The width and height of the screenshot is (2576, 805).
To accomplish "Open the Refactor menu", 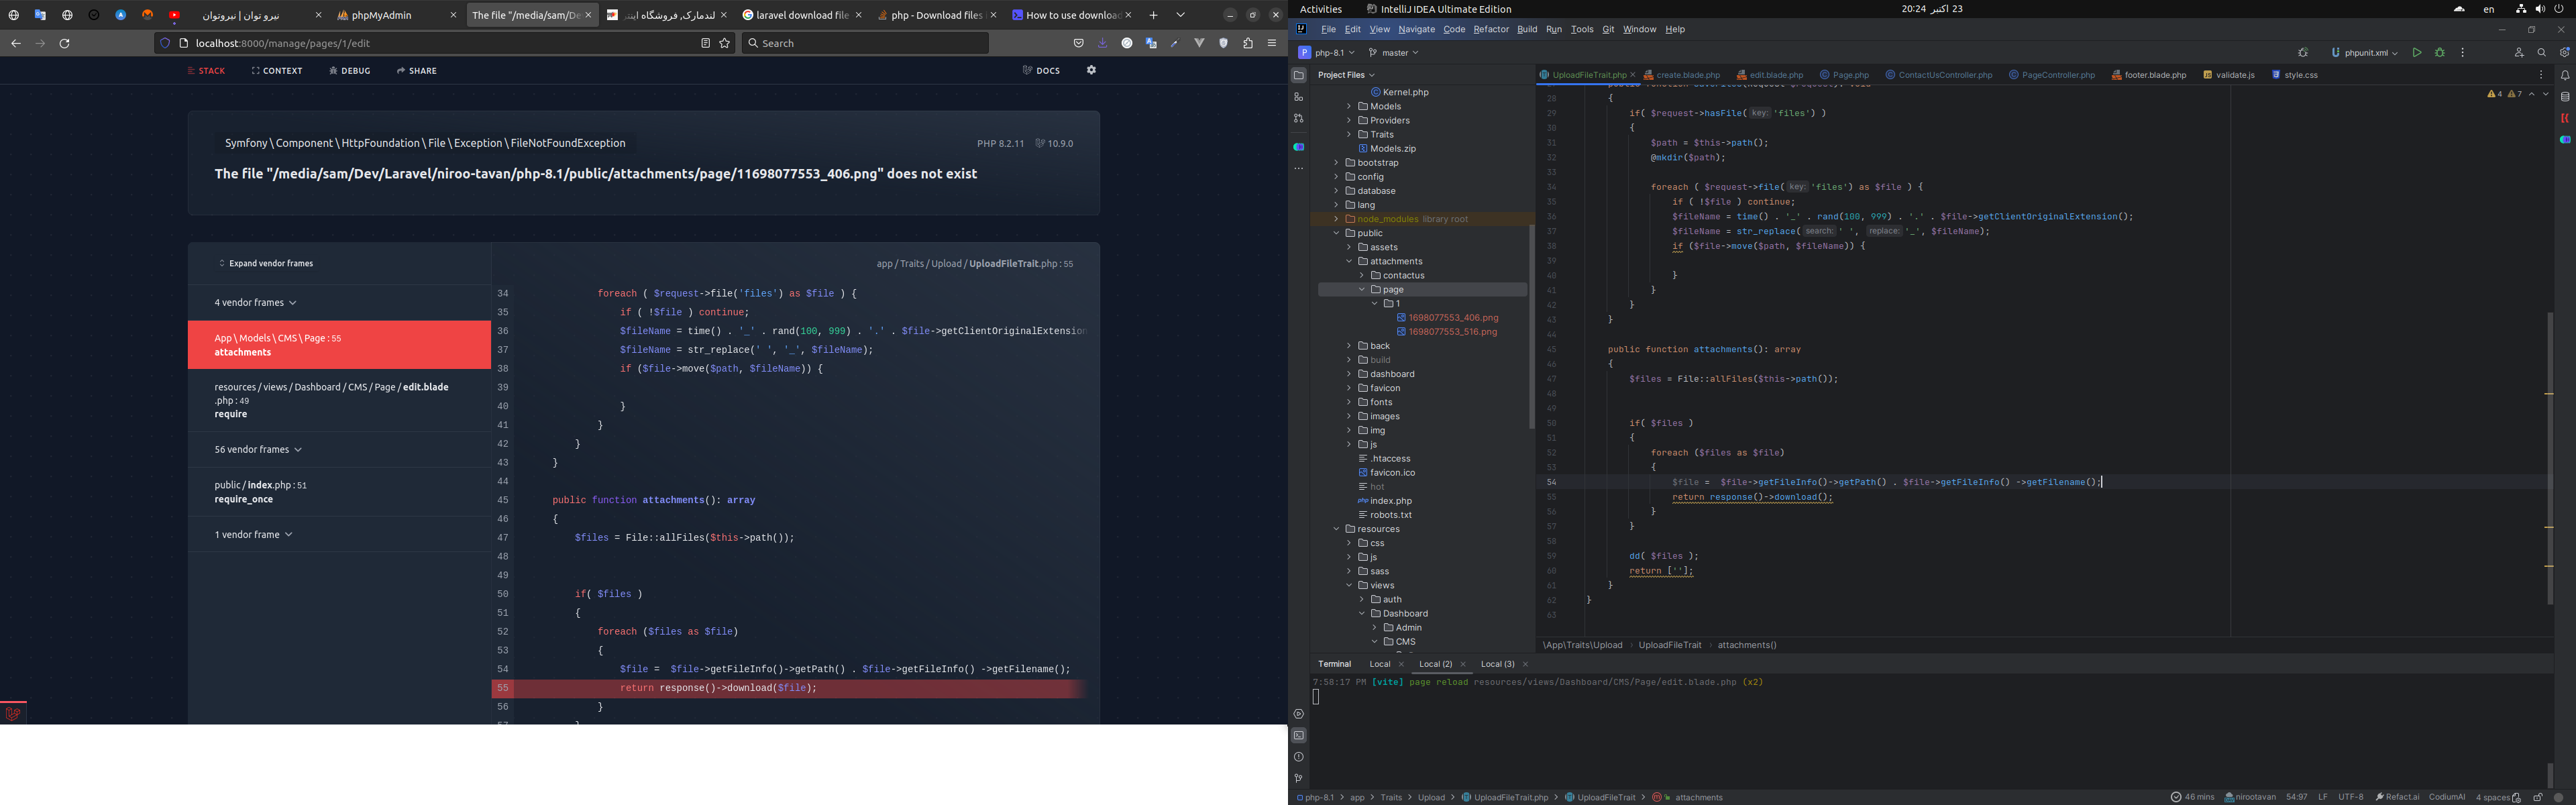I will [x=1490, y=29].
